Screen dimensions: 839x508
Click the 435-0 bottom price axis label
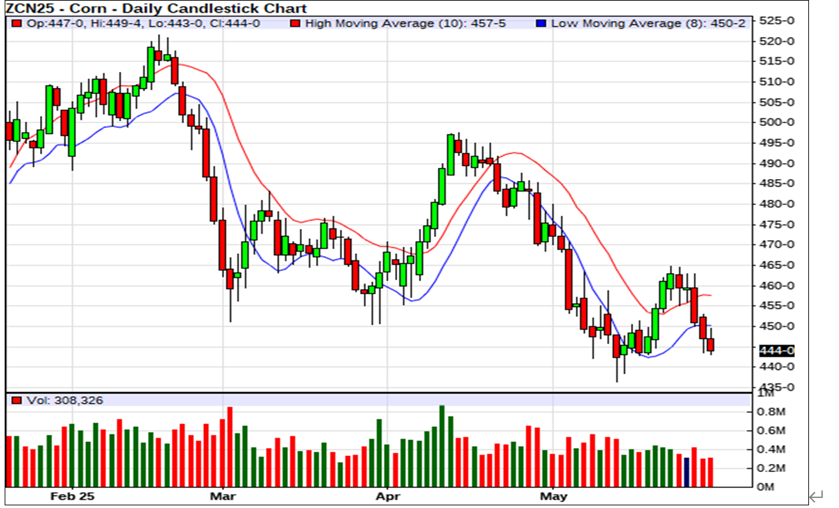tap(778, 387)
